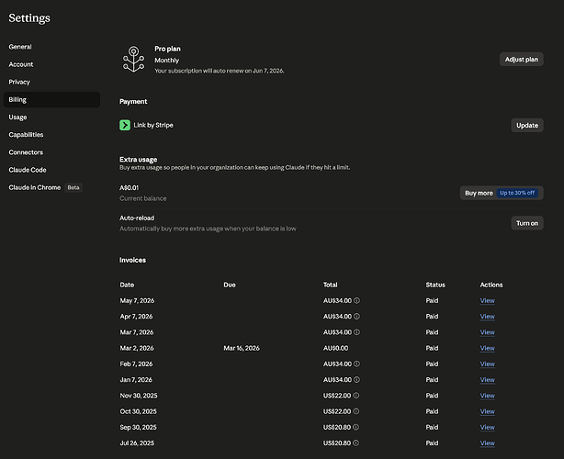Click the Total column header
The width and height of the screenshot is (564, 459).
pyautogui.click(x=330, y=285)
